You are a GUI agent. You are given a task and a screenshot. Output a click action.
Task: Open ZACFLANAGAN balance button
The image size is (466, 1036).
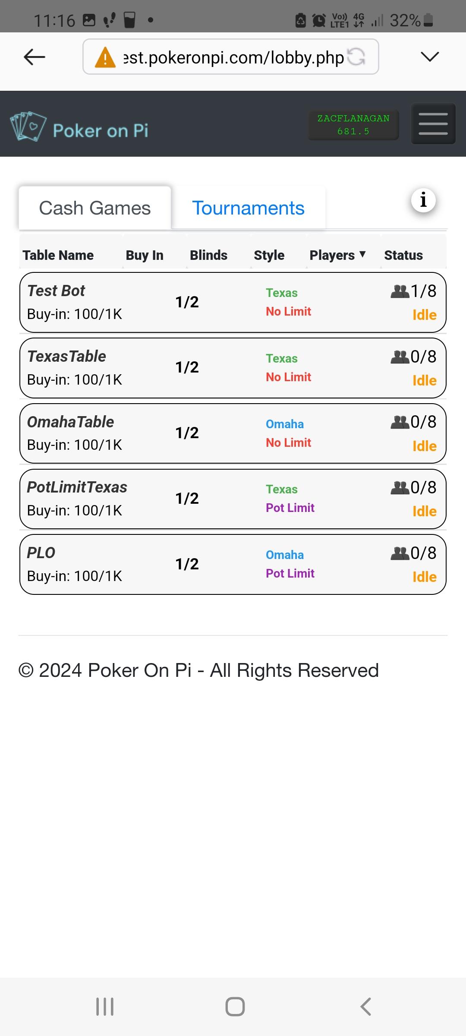point(353,125)
